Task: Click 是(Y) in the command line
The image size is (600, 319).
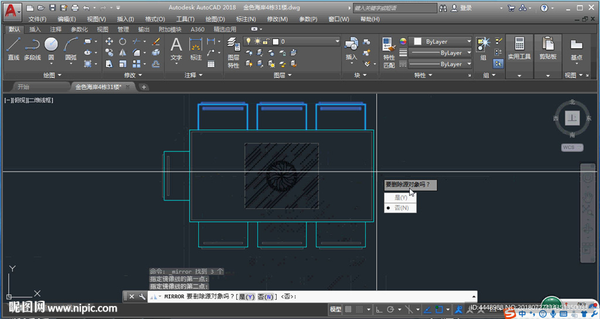Action: tap(247, 297)
